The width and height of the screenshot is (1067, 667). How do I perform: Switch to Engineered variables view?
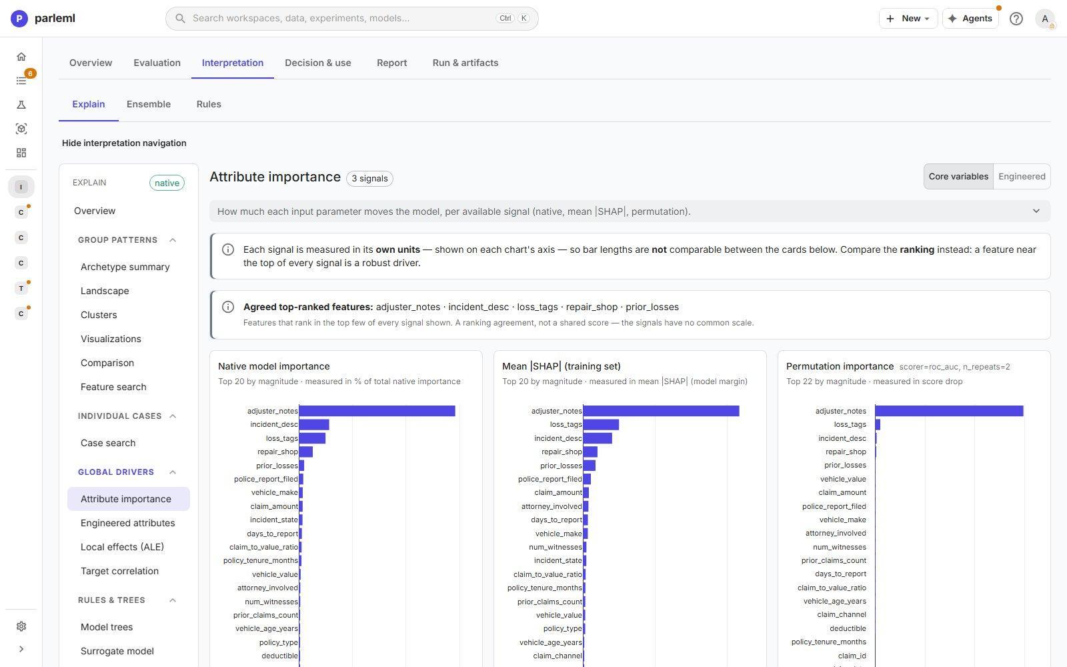(1022, 177)
